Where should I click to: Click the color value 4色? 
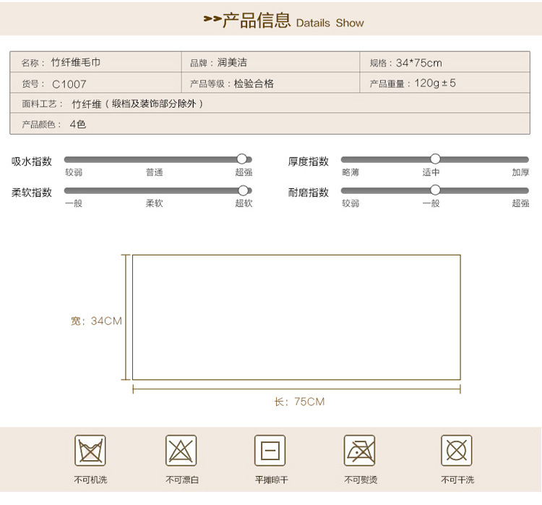(78, 124)
